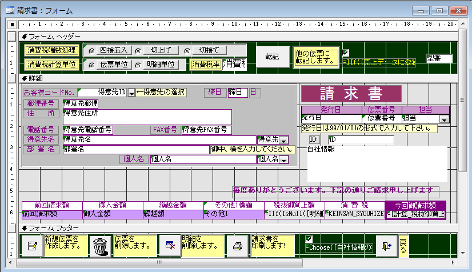Screen dimensions: 472x272
Task: Click the 御入金額 field
Action: pos(113,214)
